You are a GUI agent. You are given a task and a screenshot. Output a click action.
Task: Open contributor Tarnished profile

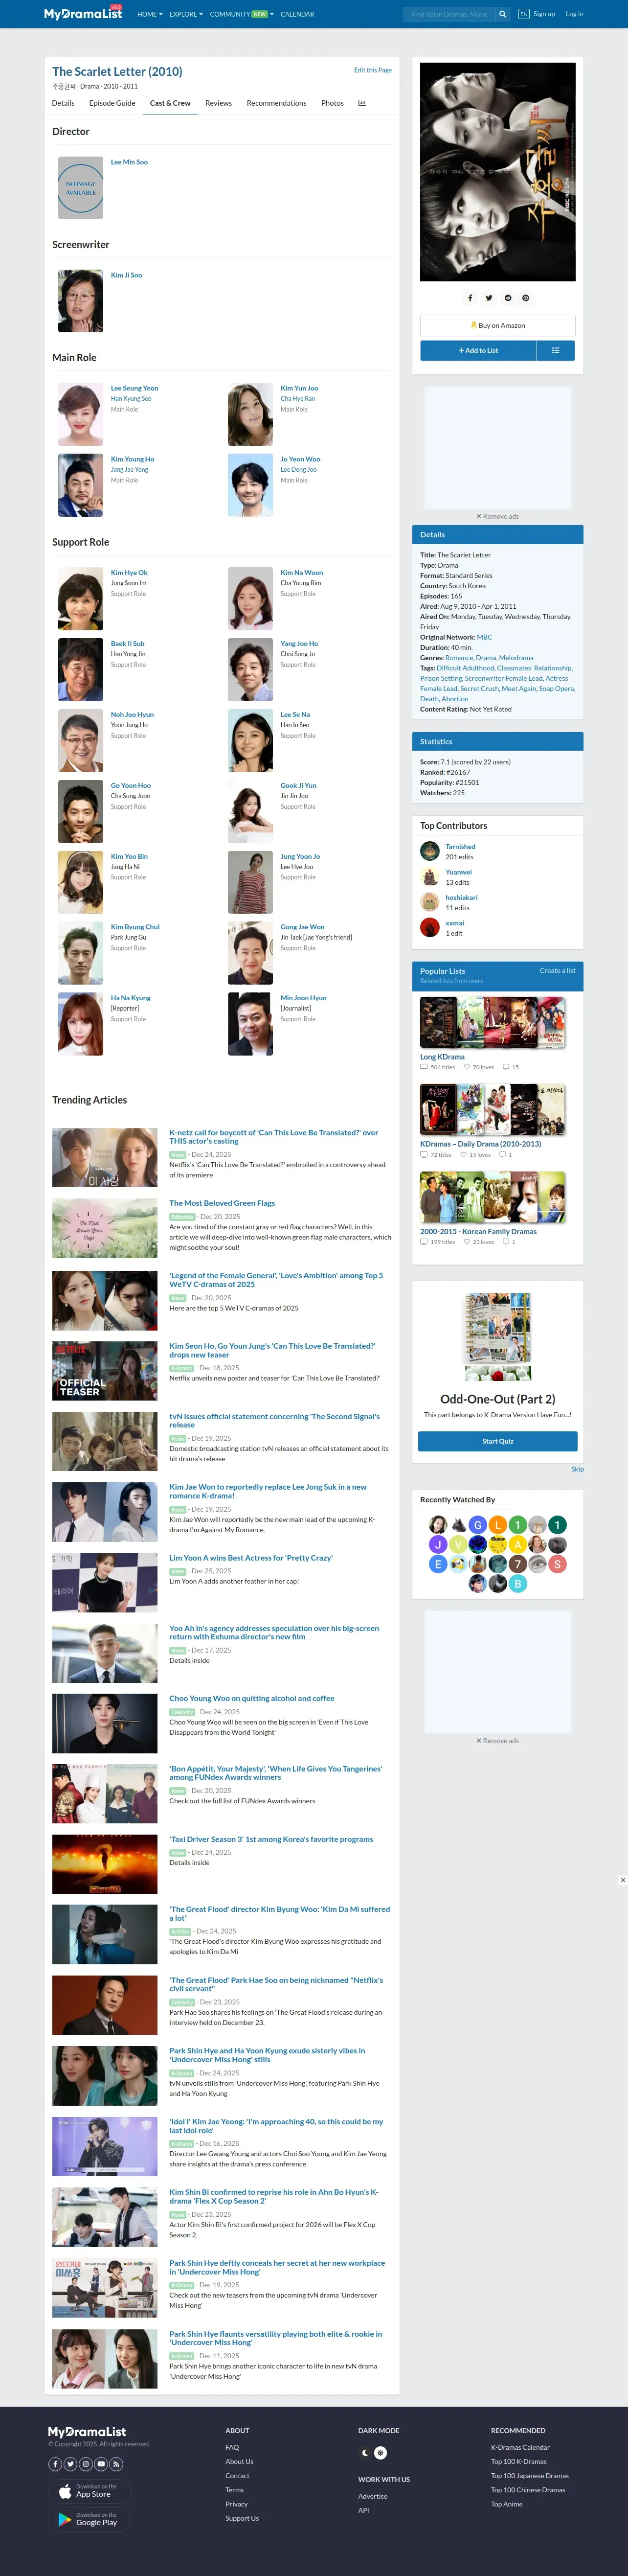(x=460, y=846)
